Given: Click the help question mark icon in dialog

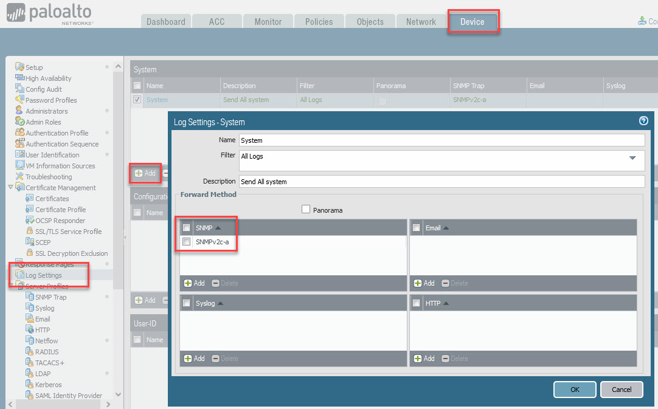Looking at the screenshot, I should point(643,121).
